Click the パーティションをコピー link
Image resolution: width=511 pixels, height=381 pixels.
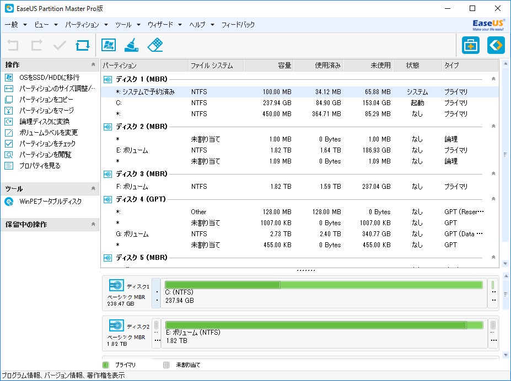point(46,100)
